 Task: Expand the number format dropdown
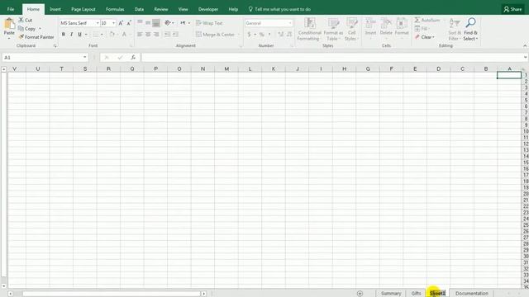coord(290,23)
